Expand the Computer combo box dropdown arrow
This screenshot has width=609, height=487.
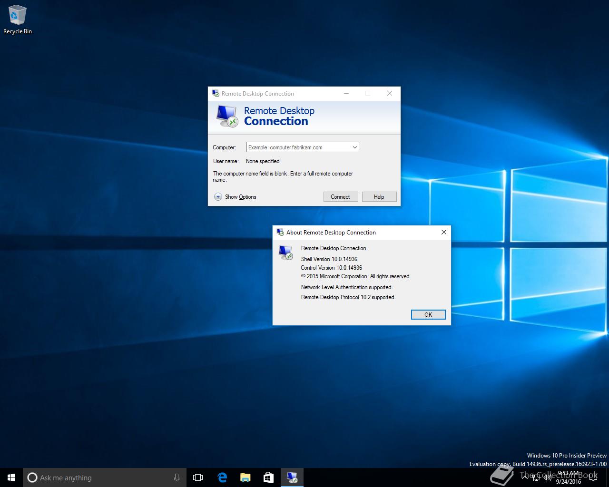[354, 147]
